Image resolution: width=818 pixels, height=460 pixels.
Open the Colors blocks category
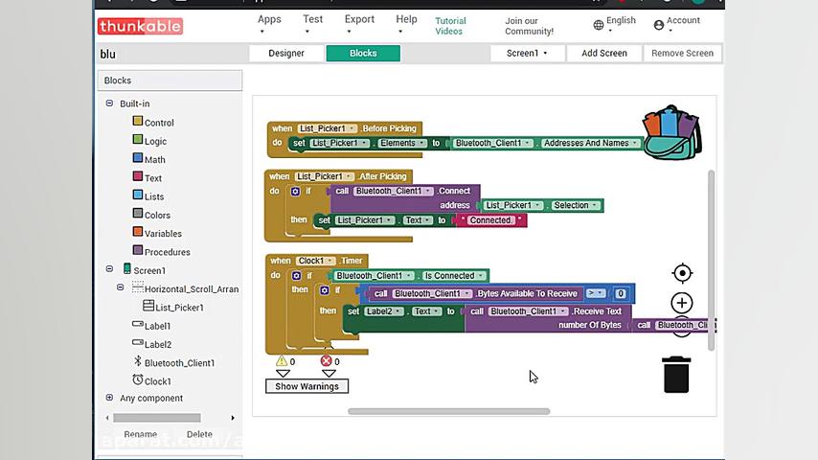[x=151, y=214]
